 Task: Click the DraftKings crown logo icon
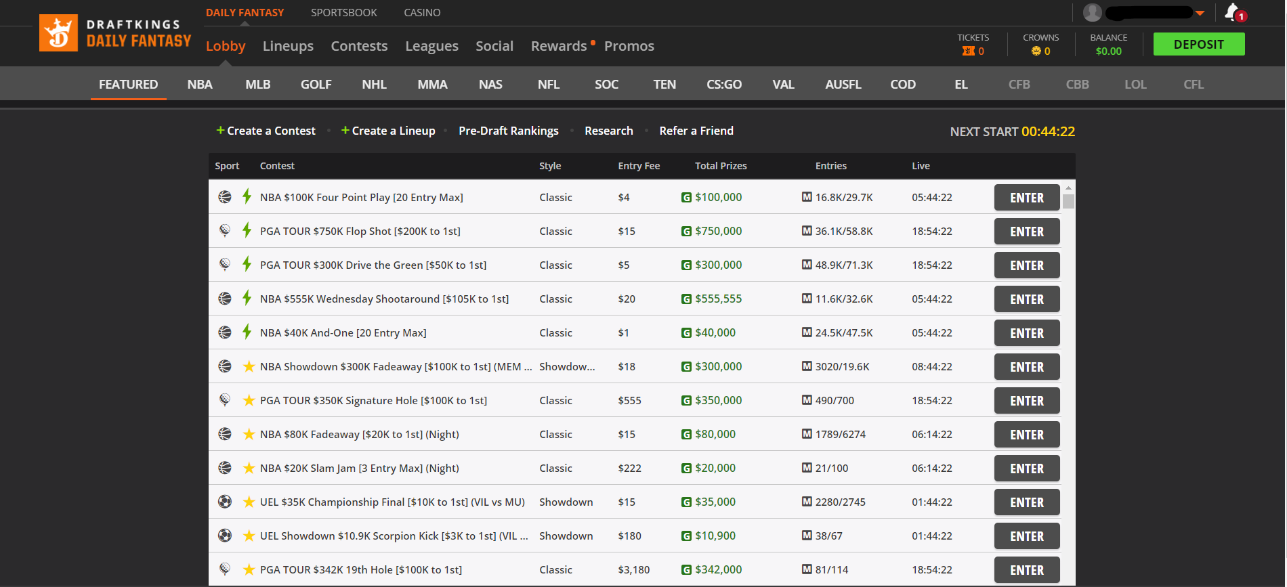point(58,32)
